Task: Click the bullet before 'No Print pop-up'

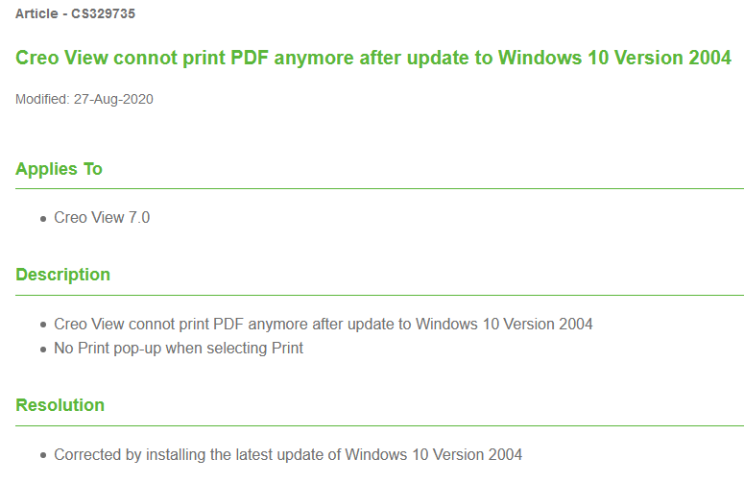Action: [43, 350]
